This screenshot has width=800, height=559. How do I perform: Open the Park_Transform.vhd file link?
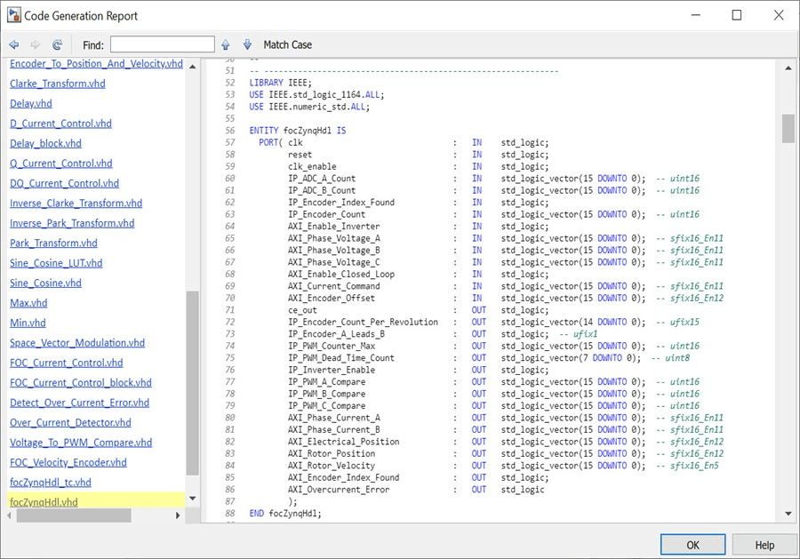point(53,243)
